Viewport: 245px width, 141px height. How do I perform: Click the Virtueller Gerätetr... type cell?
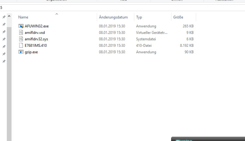[x=152, y=33]
